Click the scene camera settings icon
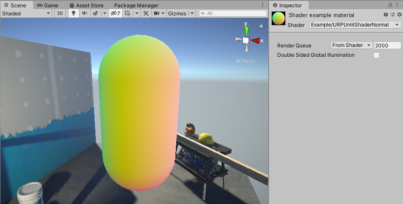 point(156,13)
